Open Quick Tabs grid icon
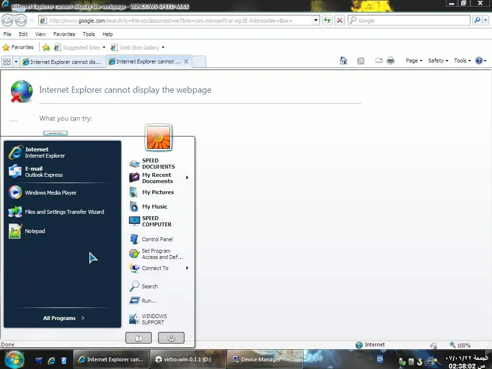This screenshot has height=369, width=492. click(x=7, y=61)
